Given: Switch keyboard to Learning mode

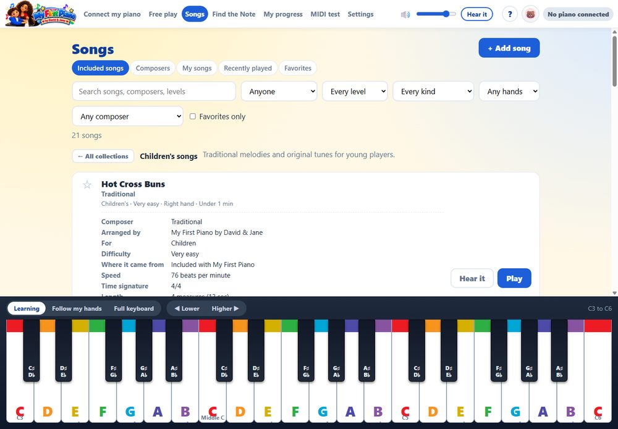Looking at the screenshot, I should point(27,308).
